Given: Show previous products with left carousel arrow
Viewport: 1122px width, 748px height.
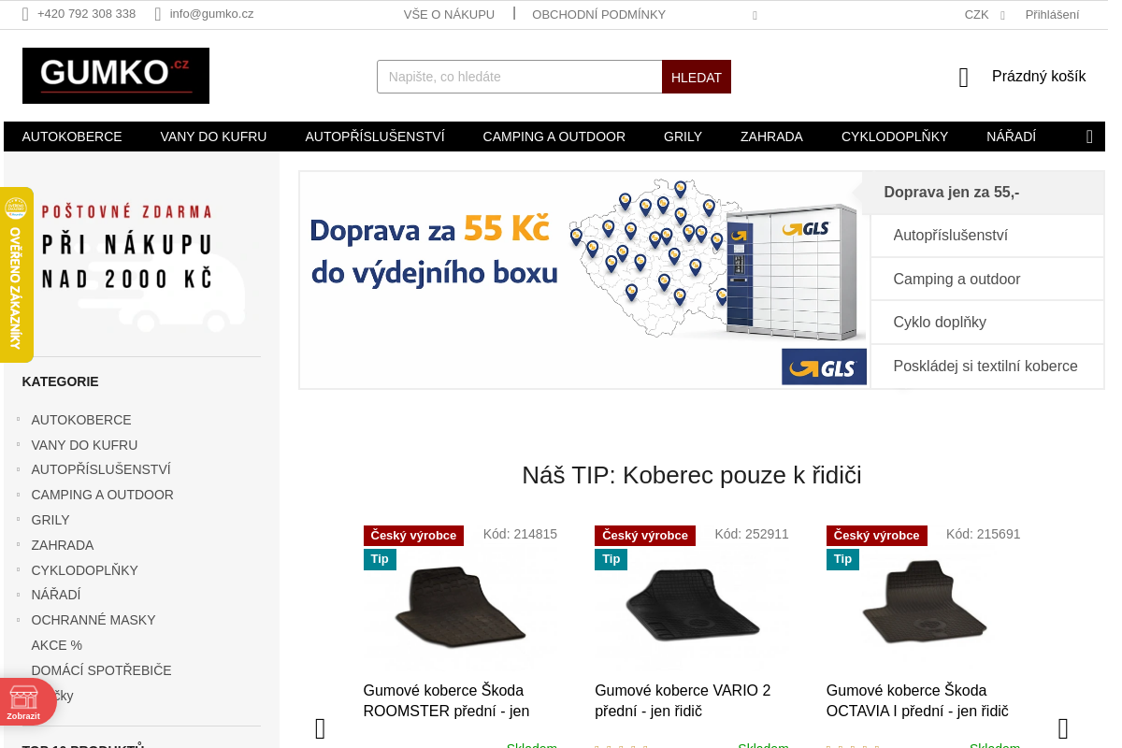Looking at the screenshot, I should (x=321, y=728).
